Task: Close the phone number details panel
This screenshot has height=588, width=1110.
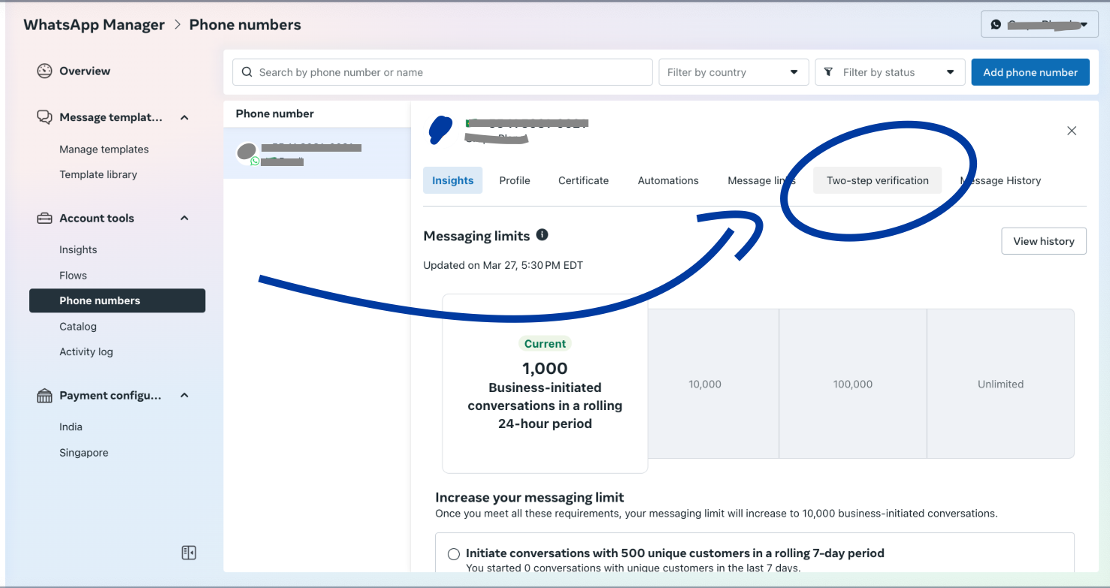Action: pos(1072,131)
